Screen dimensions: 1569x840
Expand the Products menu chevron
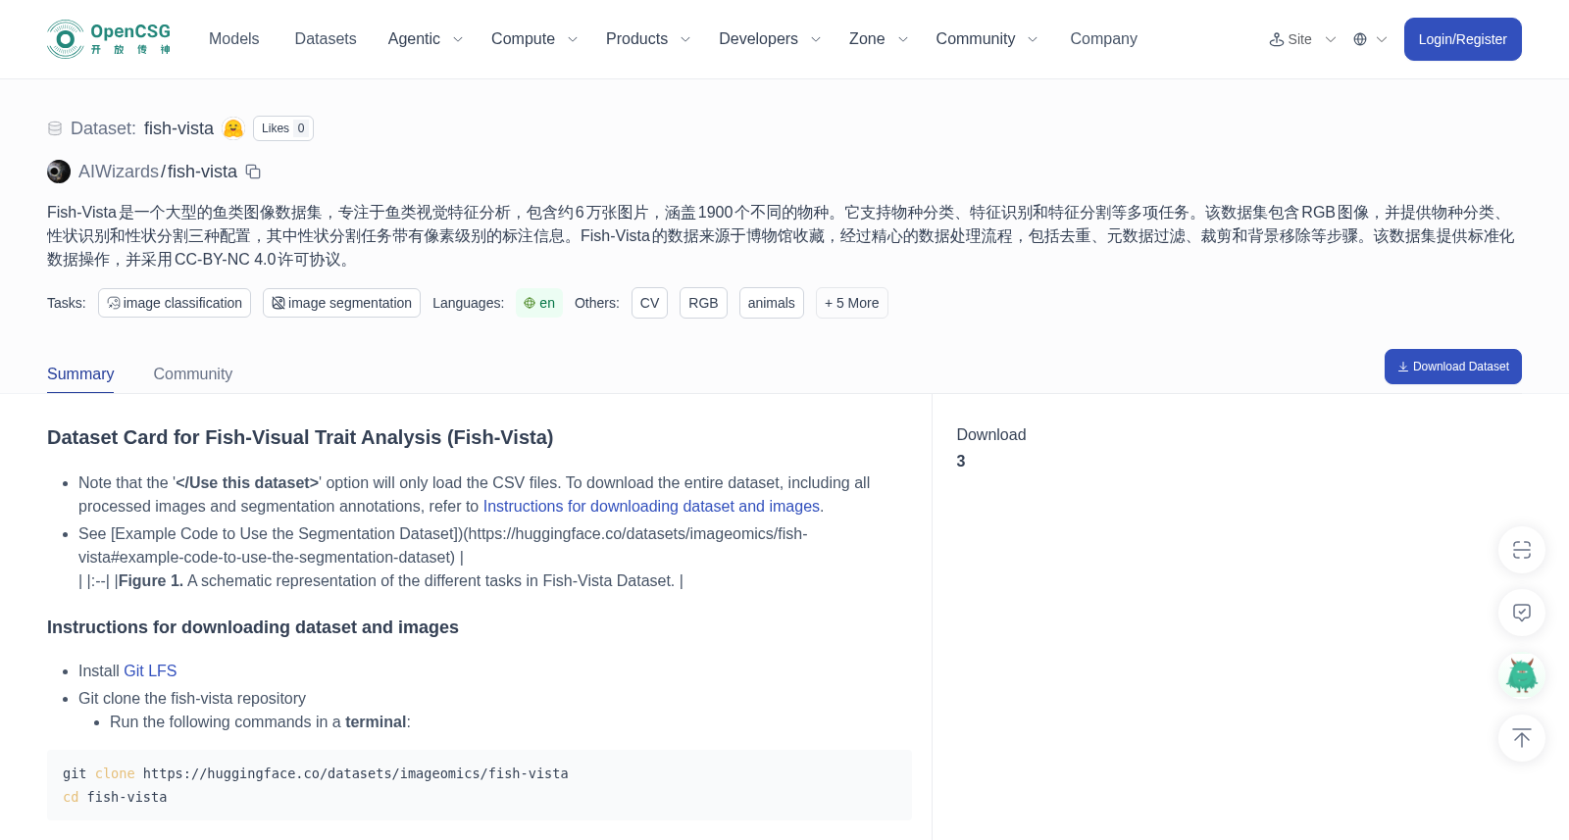685,39
